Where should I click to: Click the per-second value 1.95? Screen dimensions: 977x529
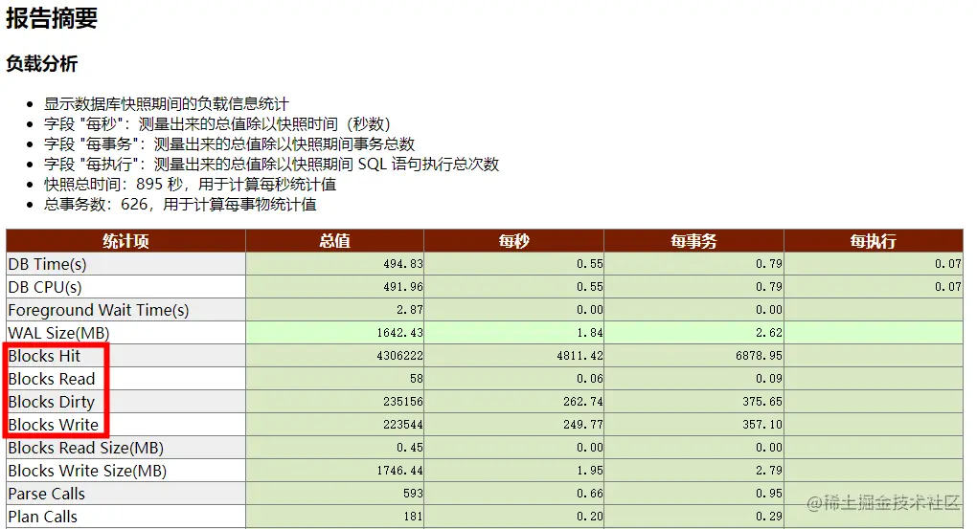coord(589,471)
